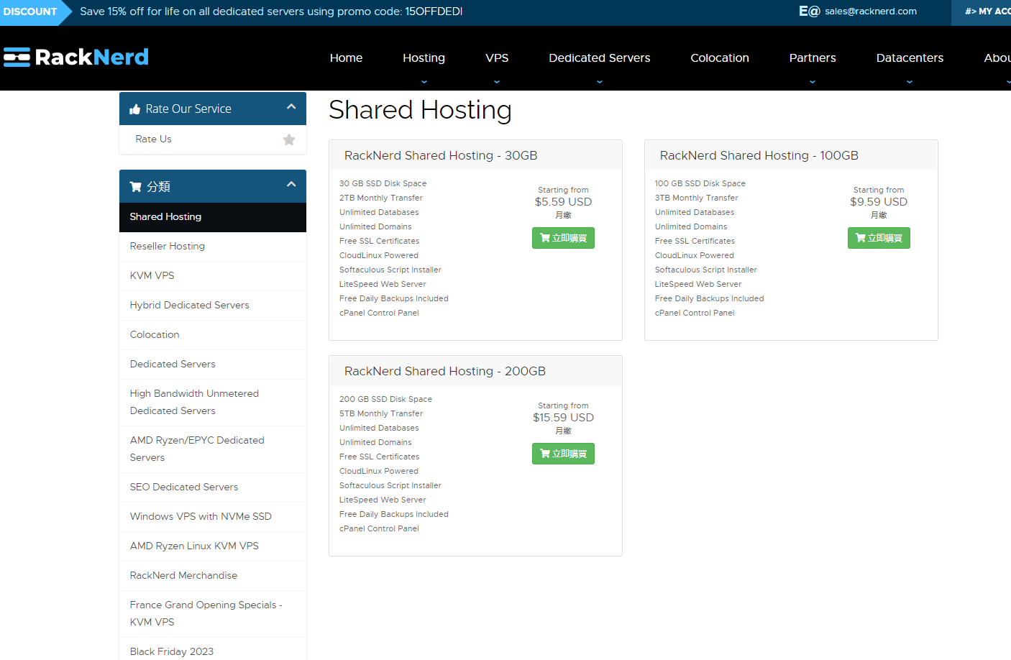Image resolution: width=1011 pixels, height=660 pixels.
Task: Click the promo code 15OFFDEDI banner text
Action: click(271, 12)
